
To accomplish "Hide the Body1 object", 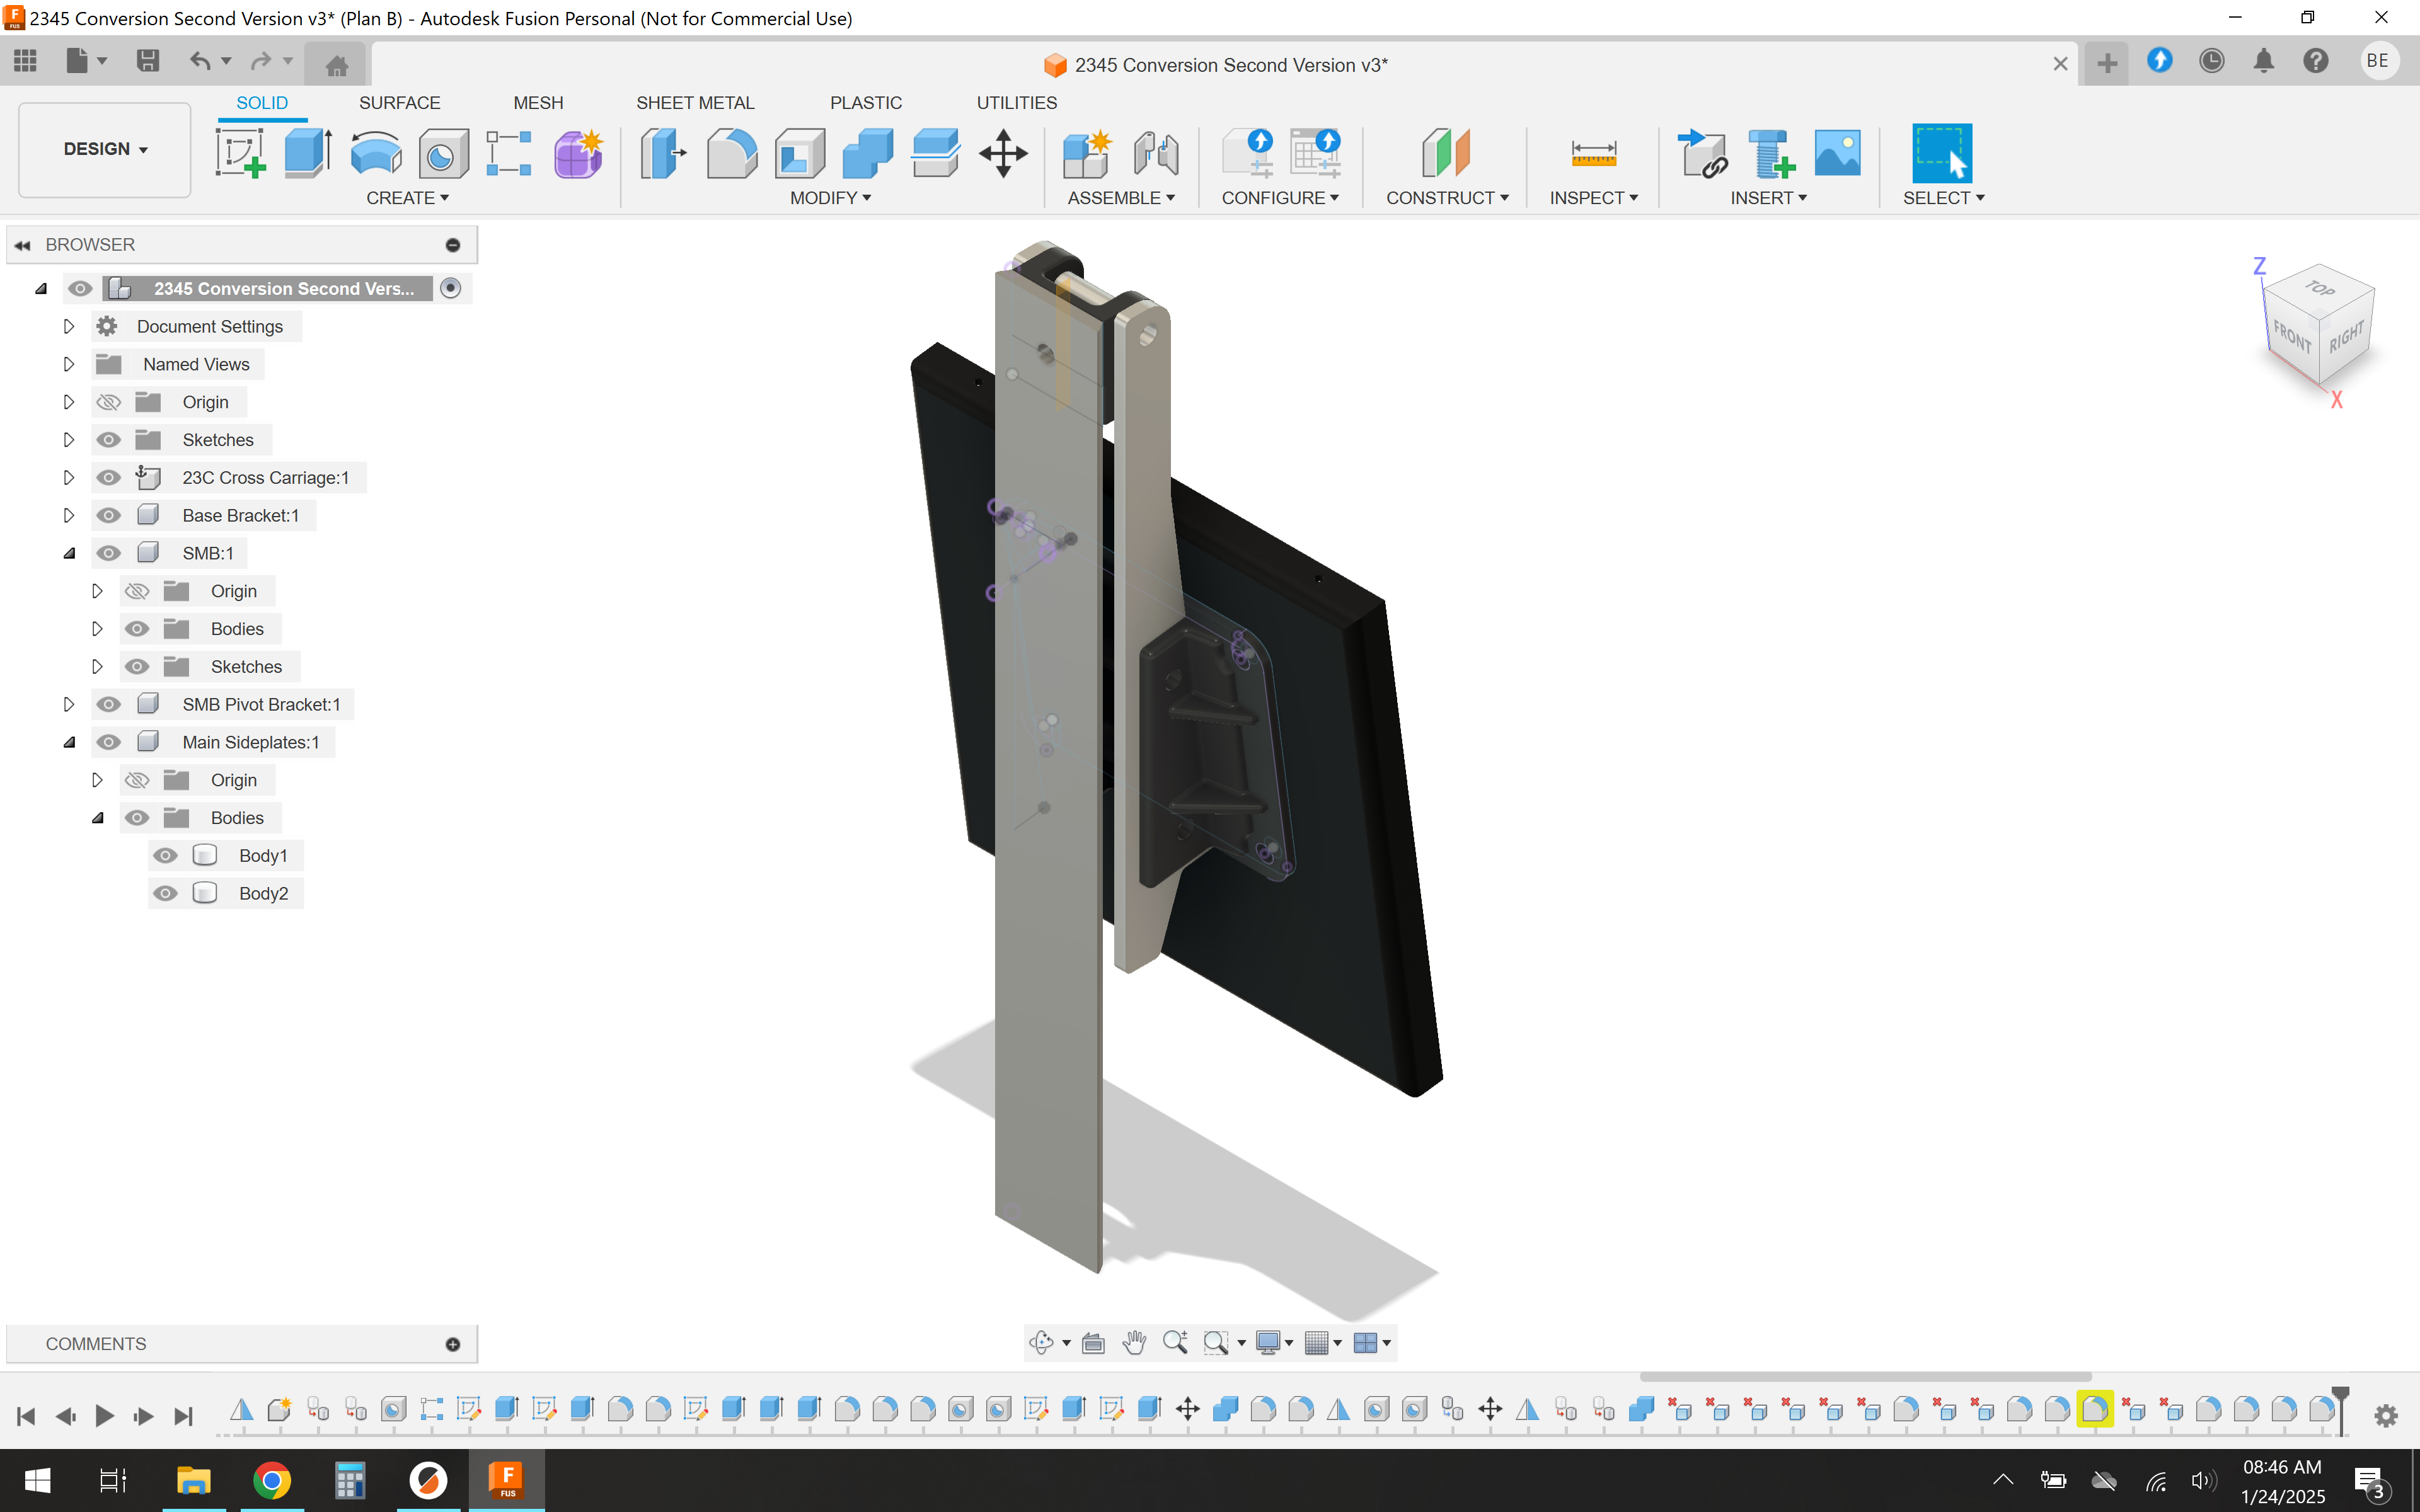I will pos(166,855).
